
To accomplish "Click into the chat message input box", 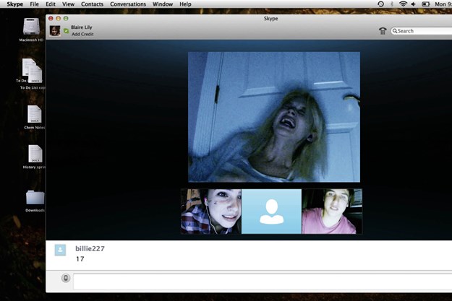I will coord(263,282).
